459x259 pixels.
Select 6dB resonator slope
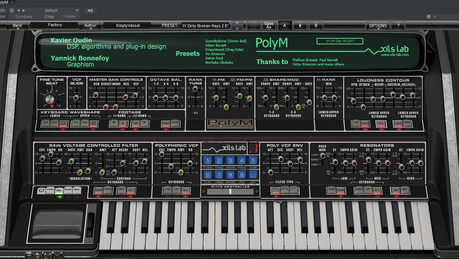point(332,190)
